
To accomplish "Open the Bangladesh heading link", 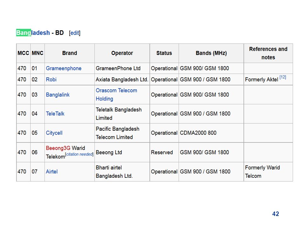I will coord(33,33).
